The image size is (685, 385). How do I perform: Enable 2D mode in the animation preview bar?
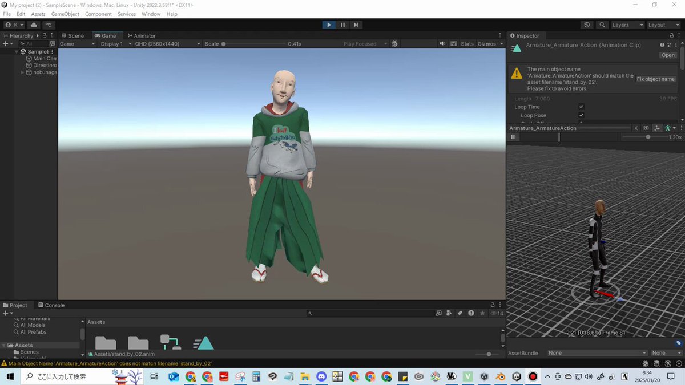tap(646, 128)
